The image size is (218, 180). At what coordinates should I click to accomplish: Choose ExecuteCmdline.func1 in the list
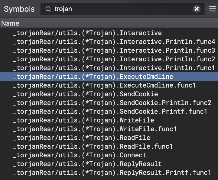[104, 85]
